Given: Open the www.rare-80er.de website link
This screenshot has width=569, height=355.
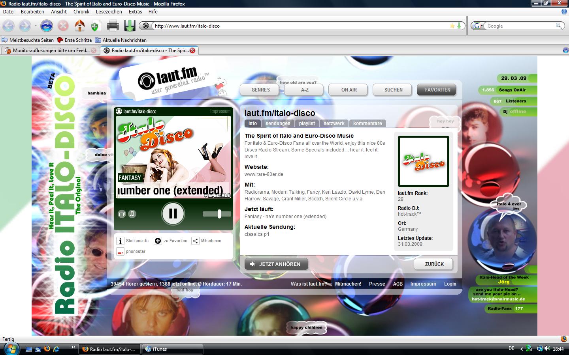Looking at the screenshot, I should click(264, 174).
